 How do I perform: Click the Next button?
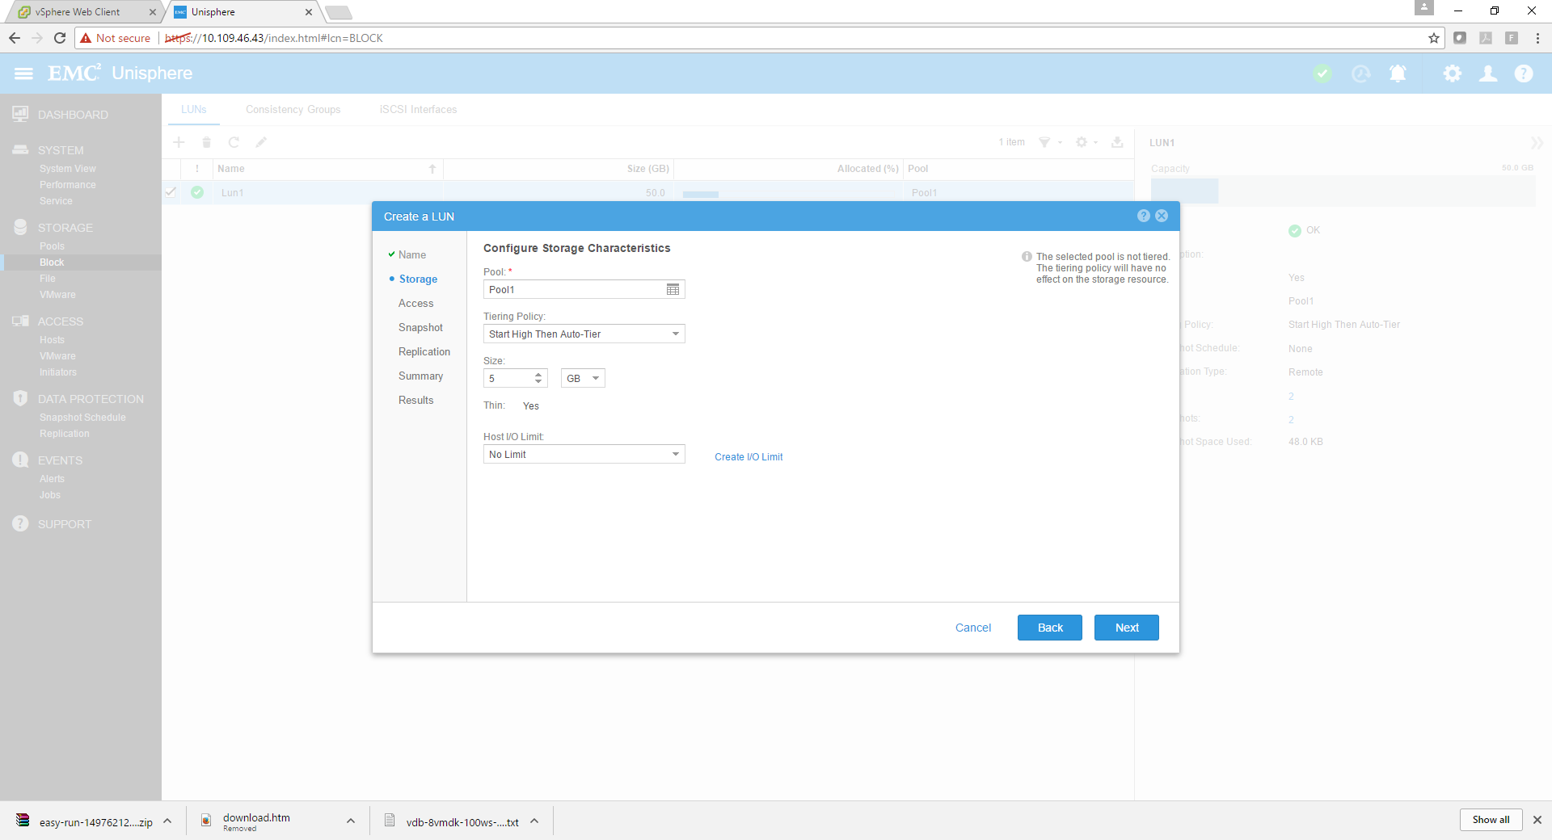pos(1126,628)
